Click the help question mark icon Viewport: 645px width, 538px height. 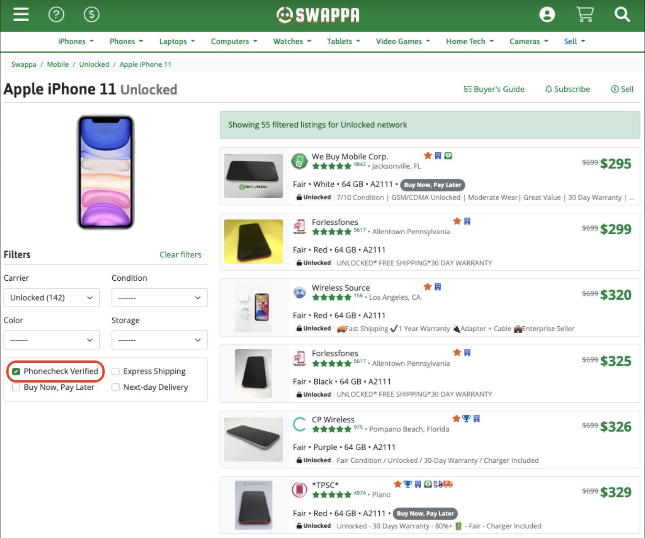pos(56,14)
